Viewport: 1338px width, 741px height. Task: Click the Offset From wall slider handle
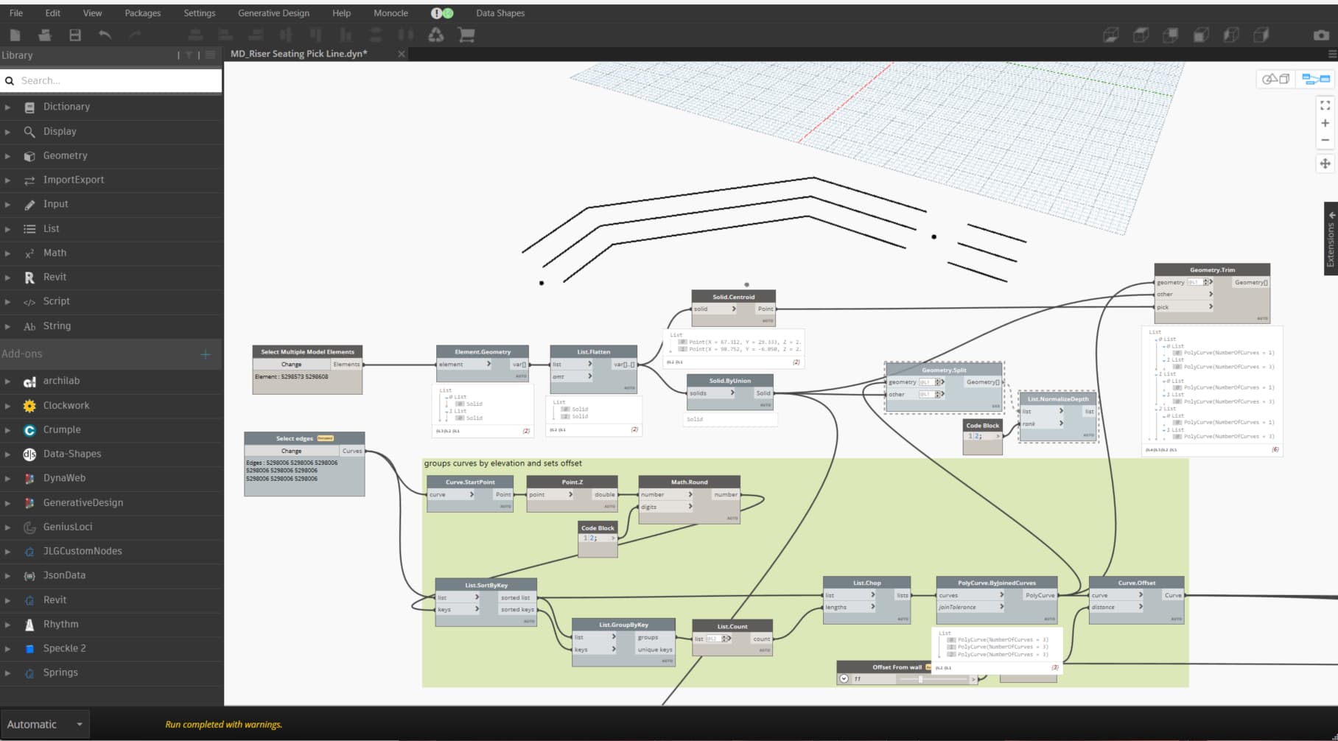920,678
